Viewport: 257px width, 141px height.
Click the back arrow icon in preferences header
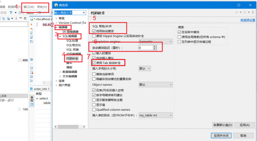pyautogui.click(x=237, y=12)
